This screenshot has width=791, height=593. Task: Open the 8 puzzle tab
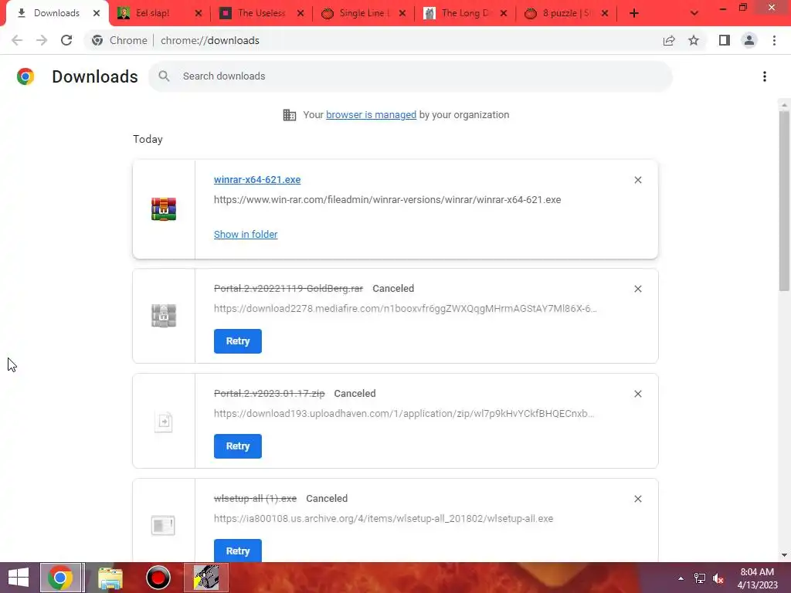tap(559, 13)
